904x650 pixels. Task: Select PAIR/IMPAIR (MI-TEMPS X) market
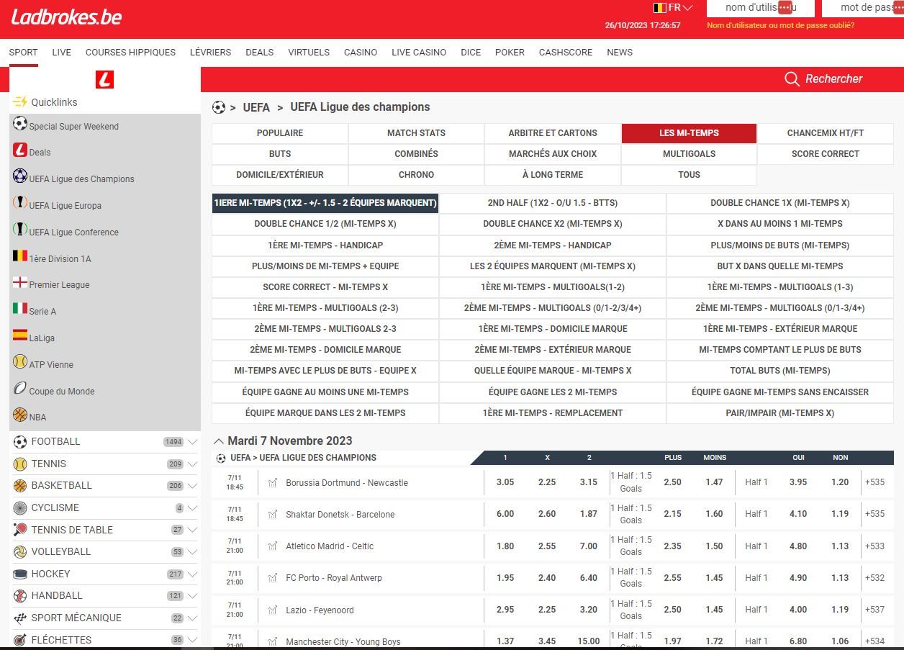coord(780,413)
